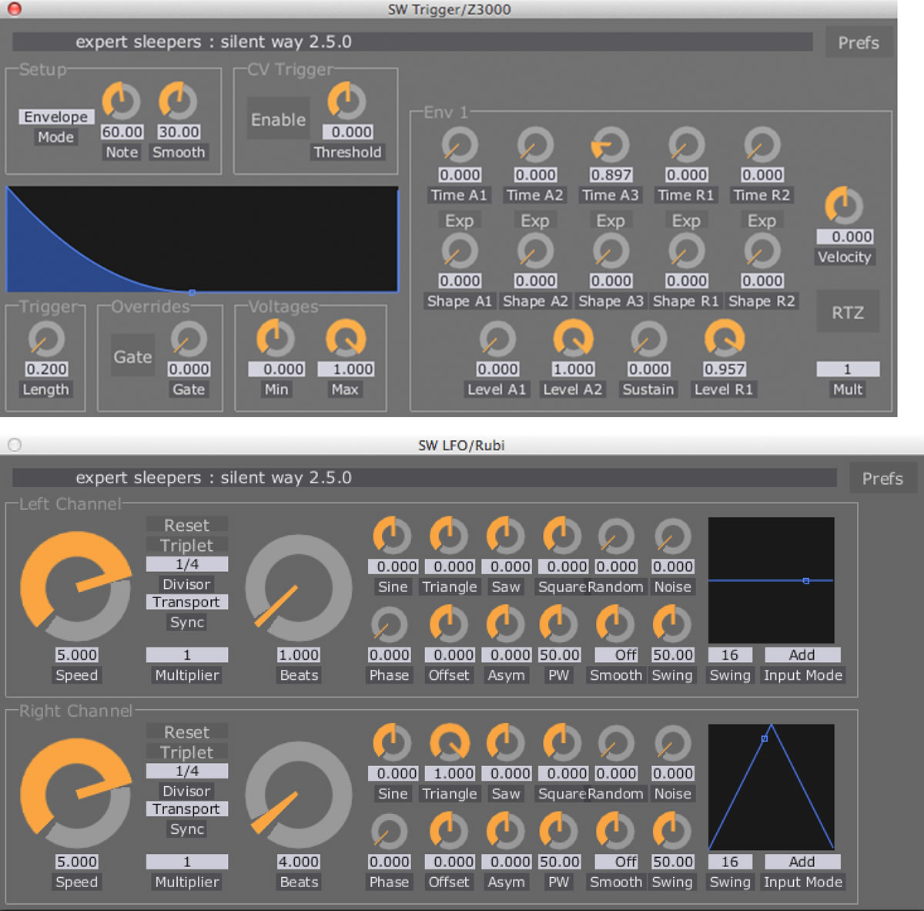Click the Overrides Gate knob

[x=189, y=339]
